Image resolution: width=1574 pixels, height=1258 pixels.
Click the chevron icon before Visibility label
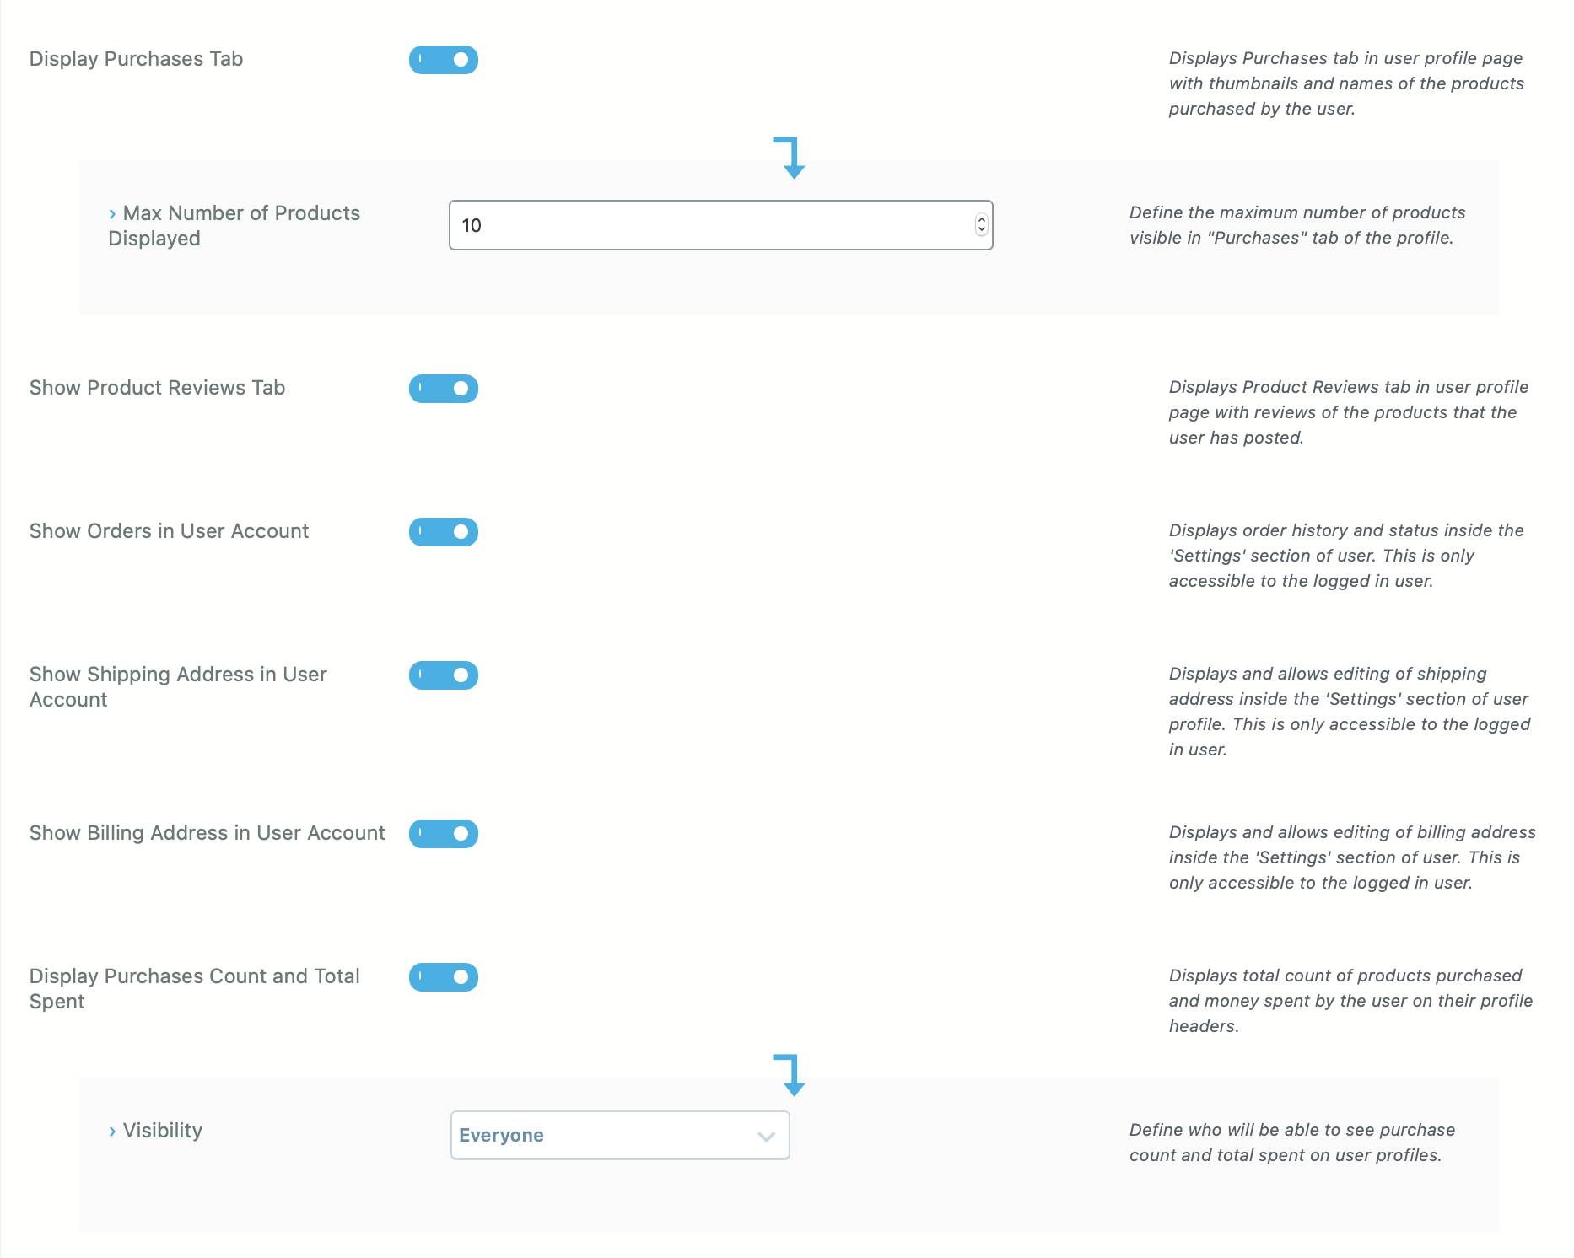[x=112, y=1132]
